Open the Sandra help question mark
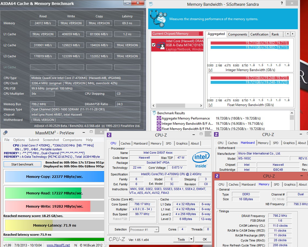Viewport: 308px width, 247px height. point(282,3)
